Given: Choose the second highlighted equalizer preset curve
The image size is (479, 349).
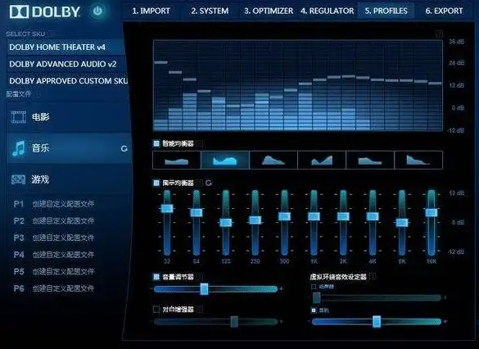Looking at the screenshot, I should click(225, 160).
